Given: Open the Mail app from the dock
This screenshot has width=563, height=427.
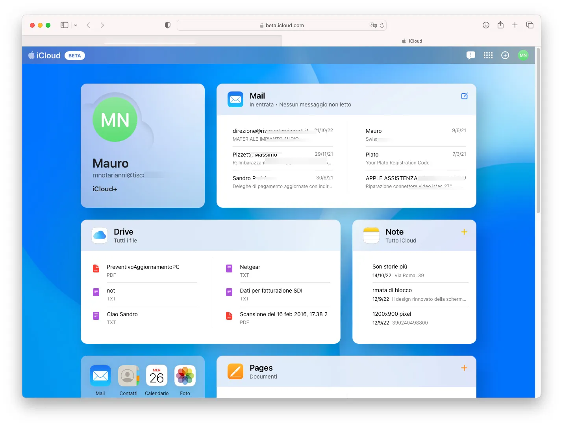Looking at the screenshot, I should [100, 376].
